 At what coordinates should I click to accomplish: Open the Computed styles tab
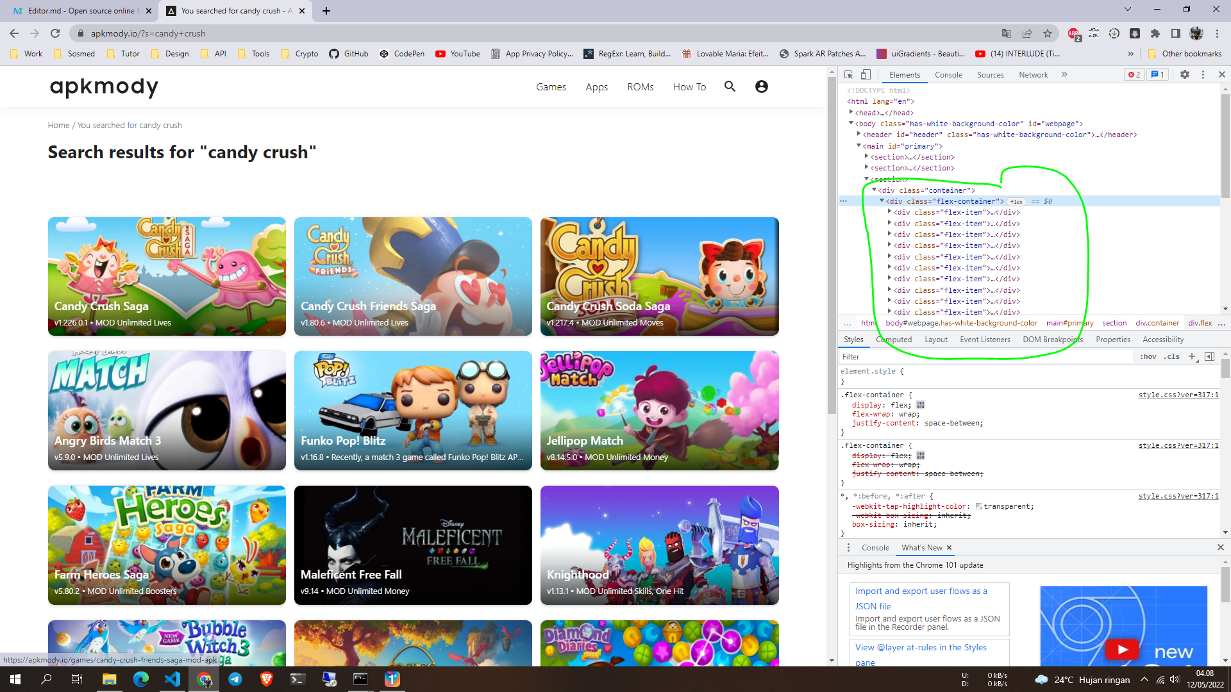point(894,340)
